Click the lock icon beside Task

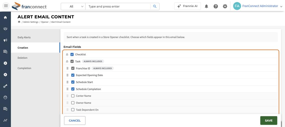point(67,61)
